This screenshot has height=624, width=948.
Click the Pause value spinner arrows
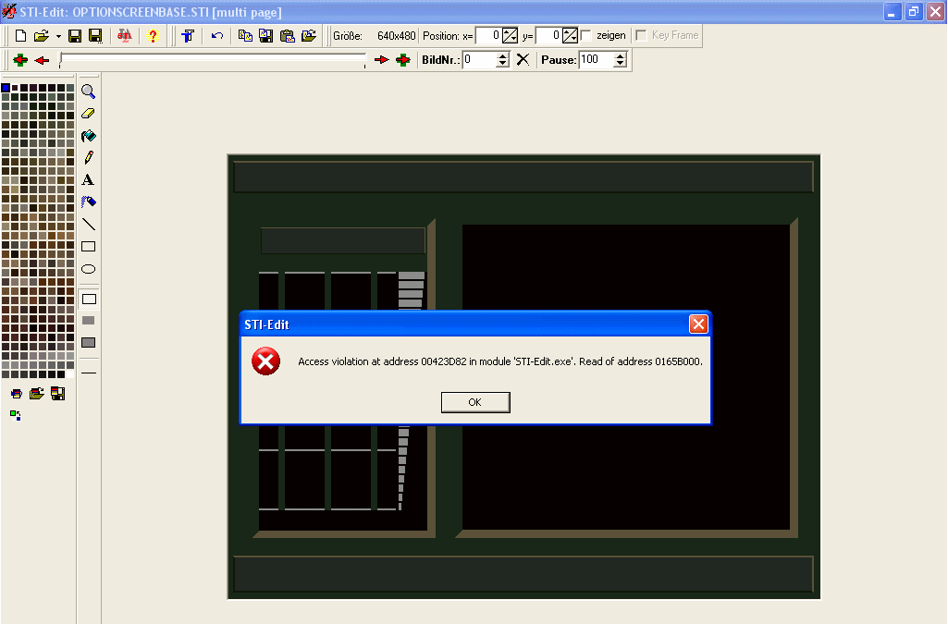tap(620, 60)
